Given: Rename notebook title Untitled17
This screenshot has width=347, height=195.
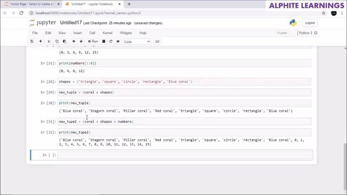Looking at the screenshot, I should pyautogui.click(x=71, y=23).
